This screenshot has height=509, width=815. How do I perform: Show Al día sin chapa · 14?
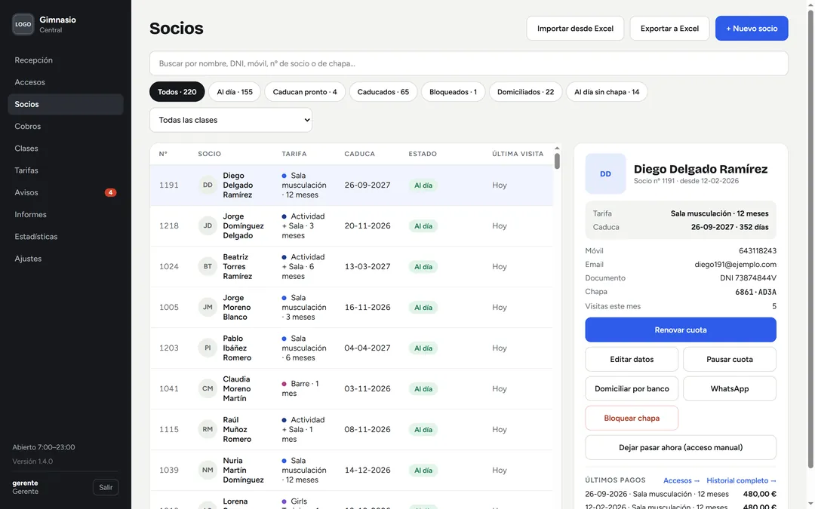[x=607, y=92]
